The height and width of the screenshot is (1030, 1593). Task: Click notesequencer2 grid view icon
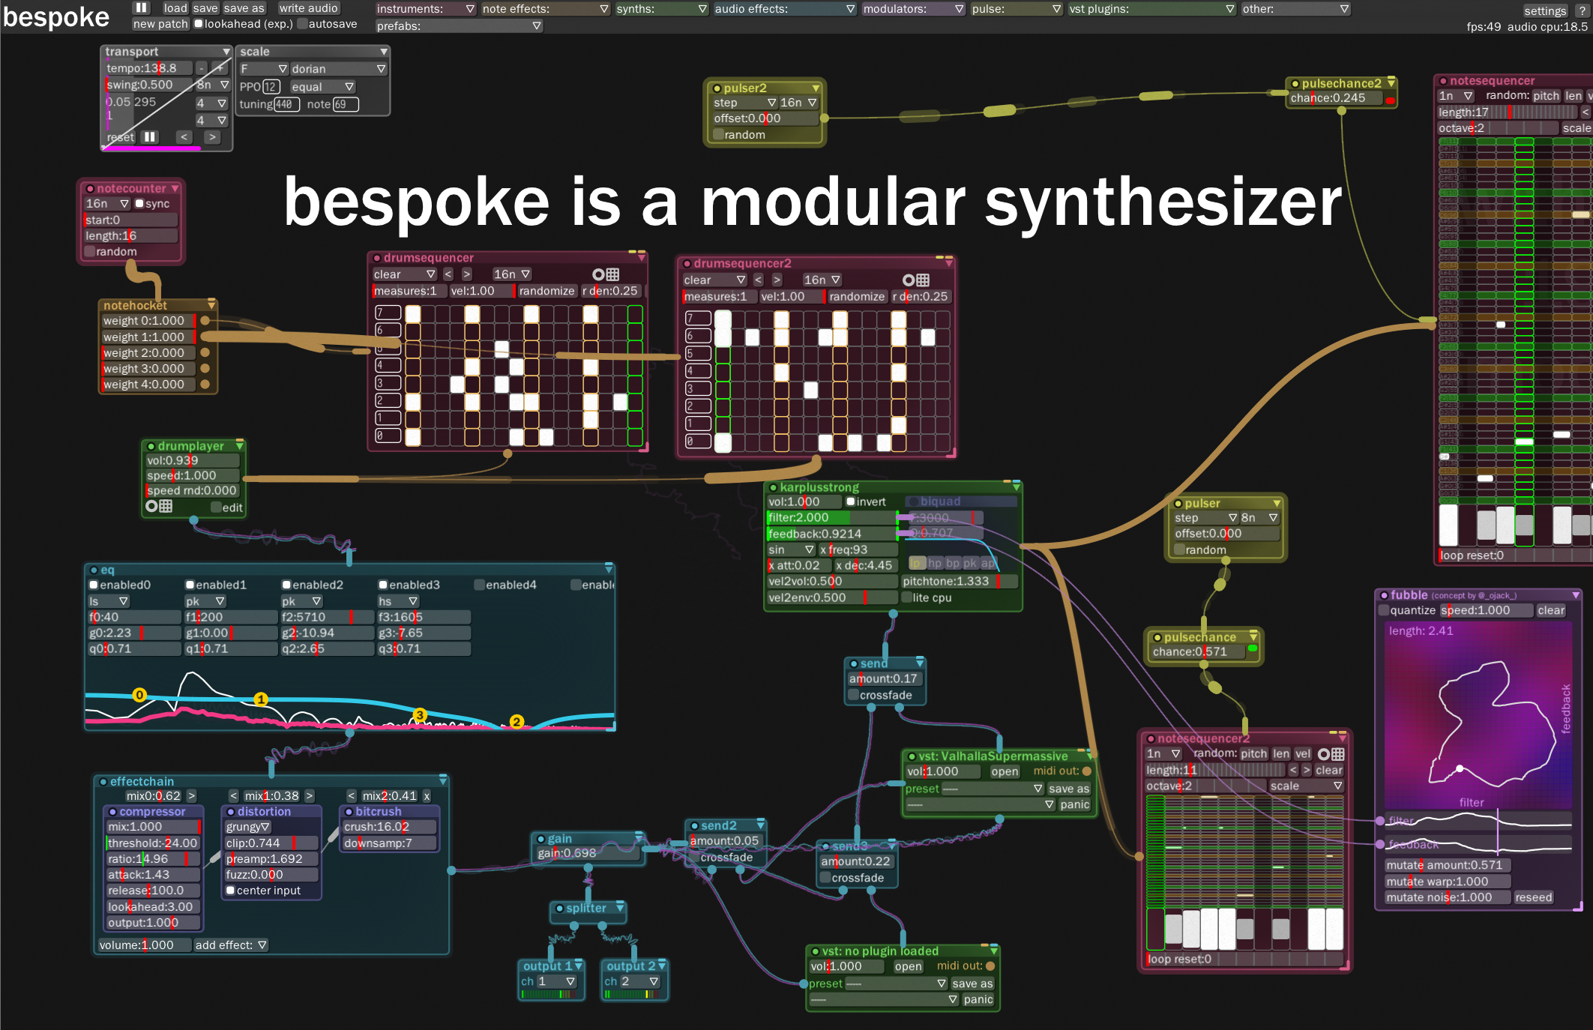pyautogui.click(x=1337, y=754)
